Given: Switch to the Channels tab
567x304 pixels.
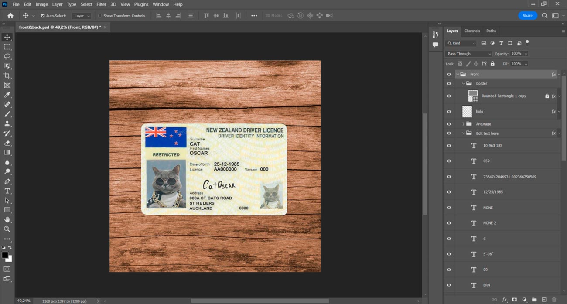Looking at the screenshot, I should tap(472, 31).
